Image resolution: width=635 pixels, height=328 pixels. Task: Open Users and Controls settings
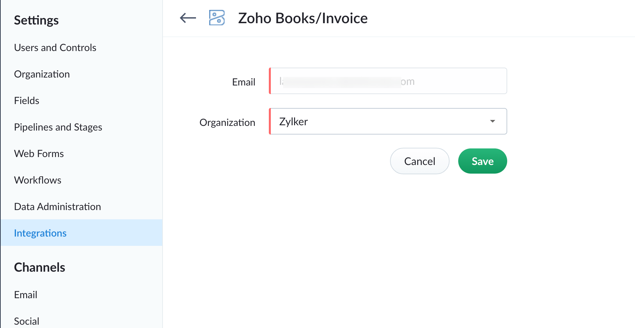(x=55, y=47)
